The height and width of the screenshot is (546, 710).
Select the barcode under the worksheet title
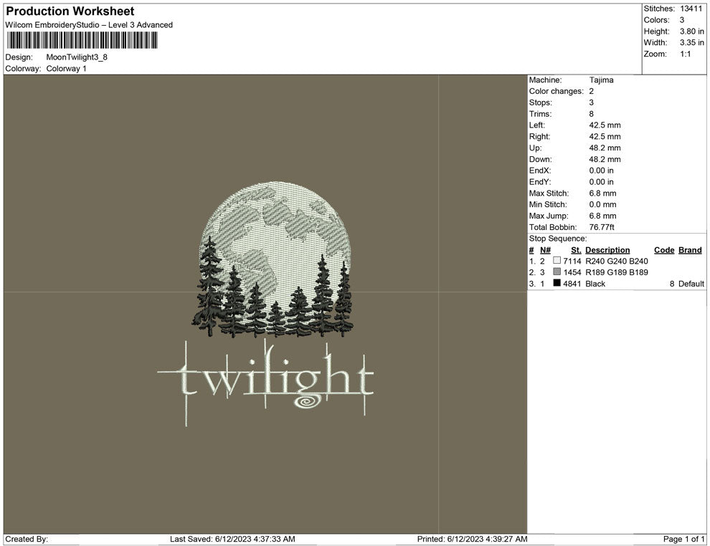(82, 40)
